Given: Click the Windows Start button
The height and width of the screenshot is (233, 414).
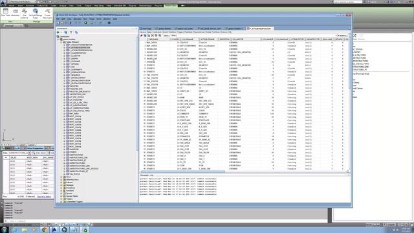Looking at the screenshot, I should click(5, 230).
